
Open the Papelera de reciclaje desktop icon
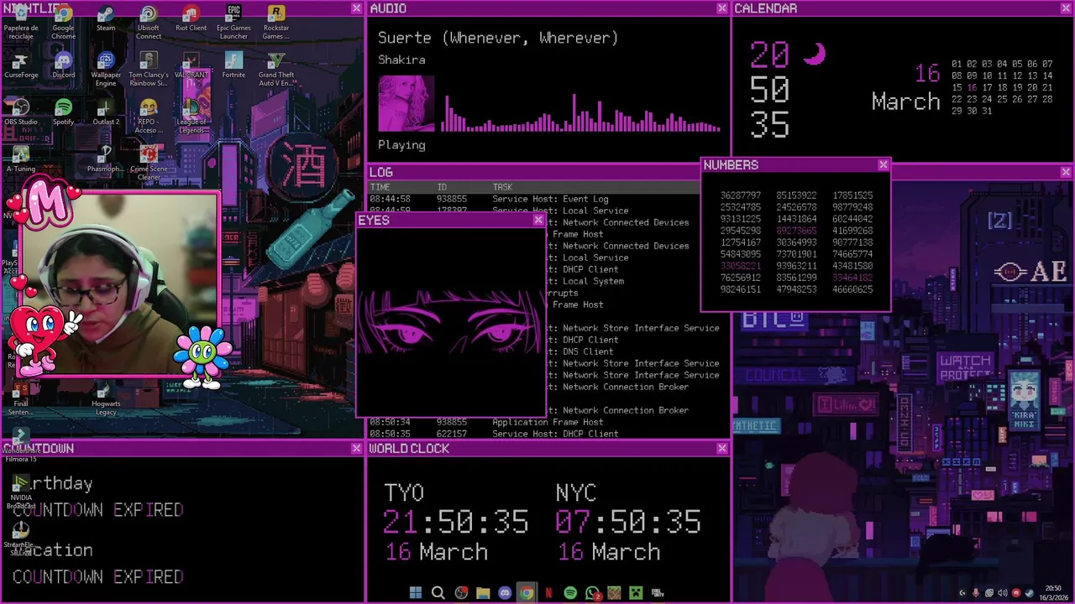(20, 23)
